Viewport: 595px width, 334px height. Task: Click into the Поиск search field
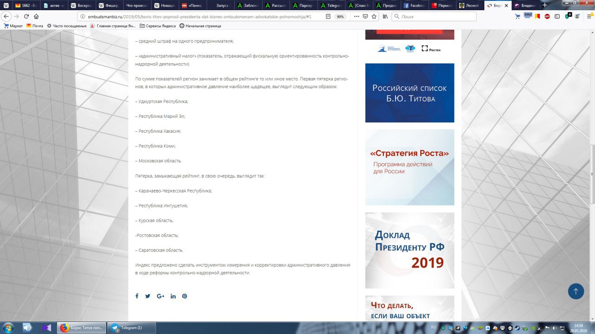(434, 16)
